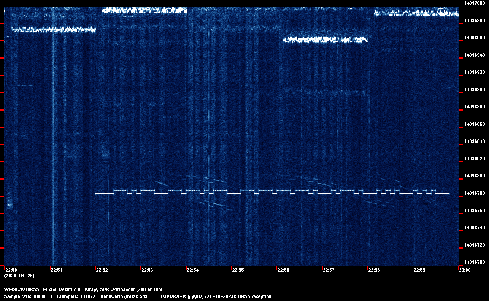Click the LOPORA-v5g.py QRSS reception text
Viewport: 489px width, 301px height.
pyautogui.click(x=216, y=296)
